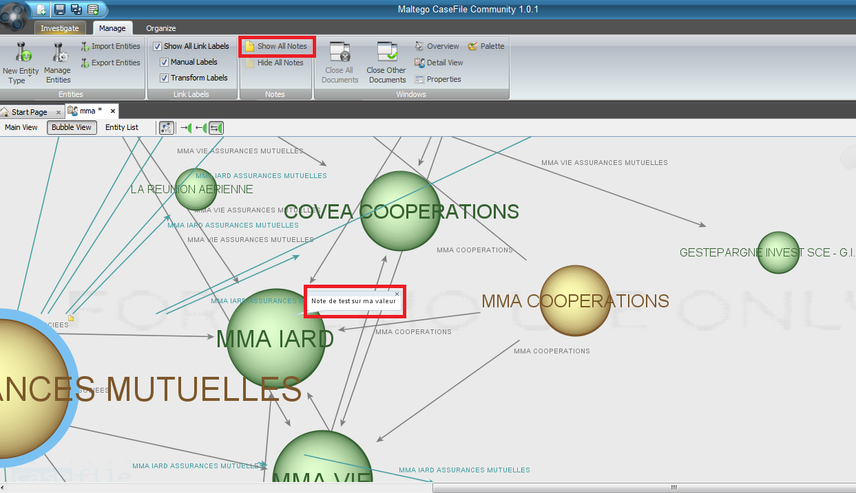Image resolution: width=856 pixels, height=493 pixels.
Task: Click Close All Documents
Action: [x=340, y=62]
